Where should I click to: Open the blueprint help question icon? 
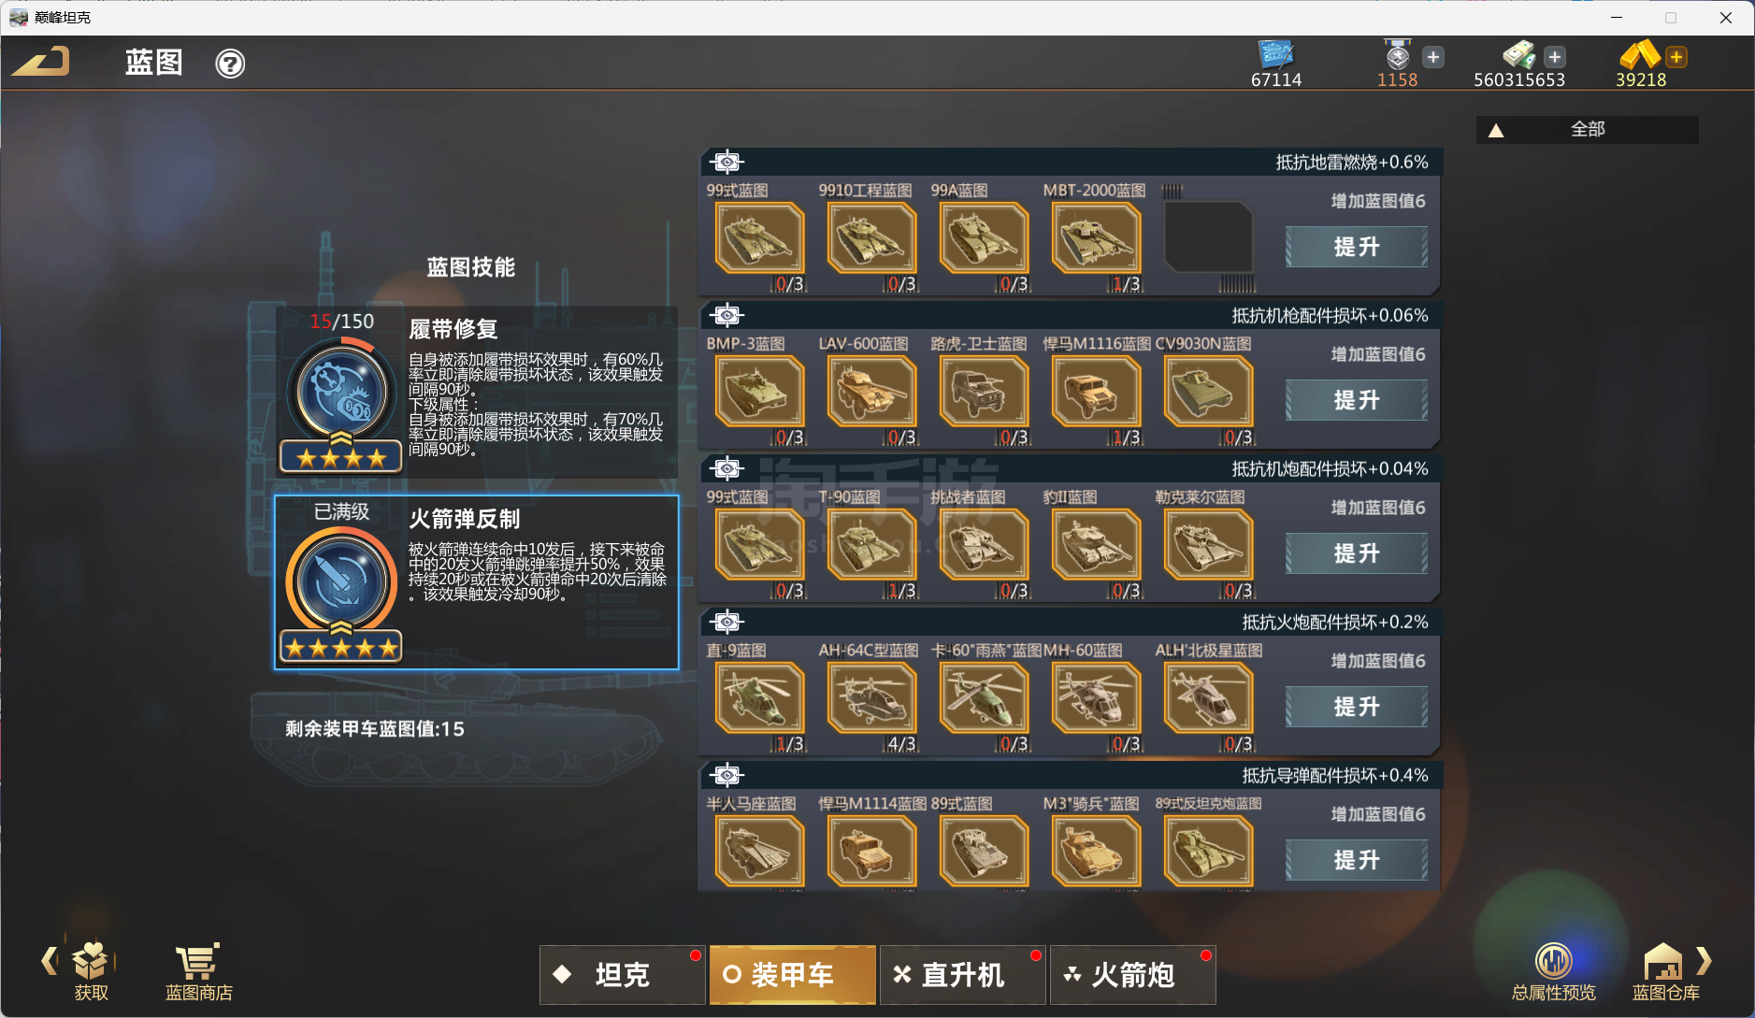point(230,64)
